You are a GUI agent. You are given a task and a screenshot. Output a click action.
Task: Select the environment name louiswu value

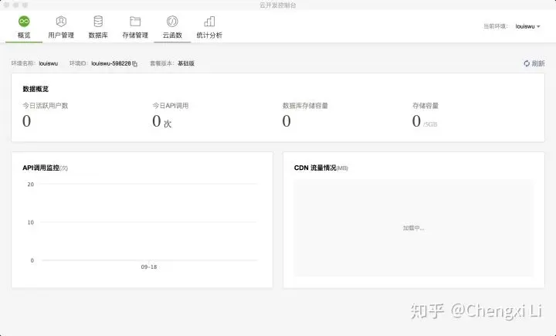click(48, 63)
